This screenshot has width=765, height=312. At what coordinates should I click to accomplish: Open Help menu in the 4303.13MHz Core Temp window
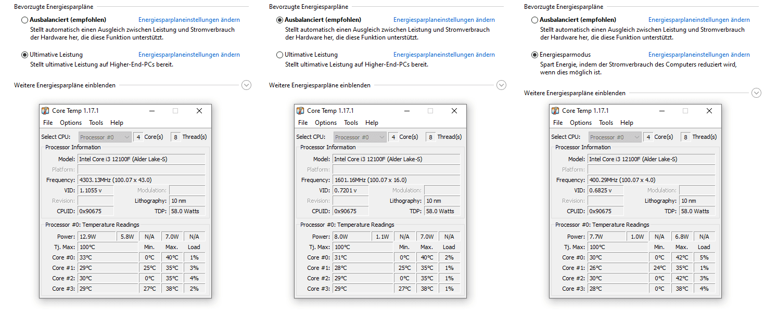[x=117, y=123]
